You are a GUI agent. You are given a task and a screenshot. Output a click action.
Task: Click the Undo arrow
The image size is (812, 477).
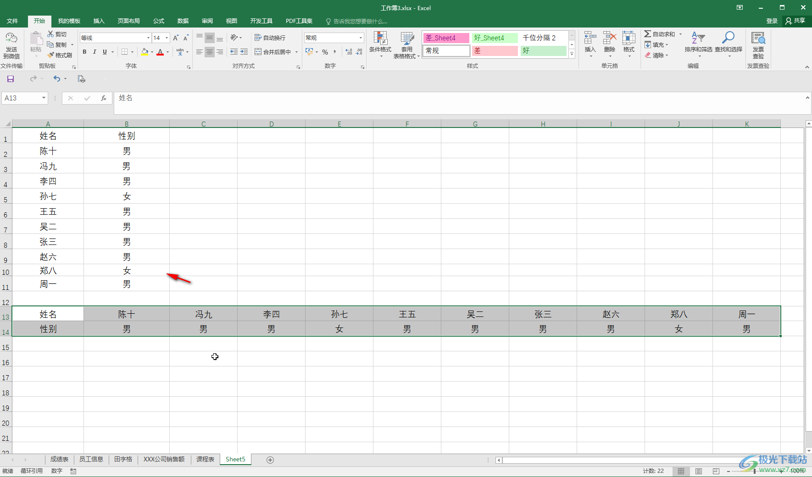tap(57, 79)
